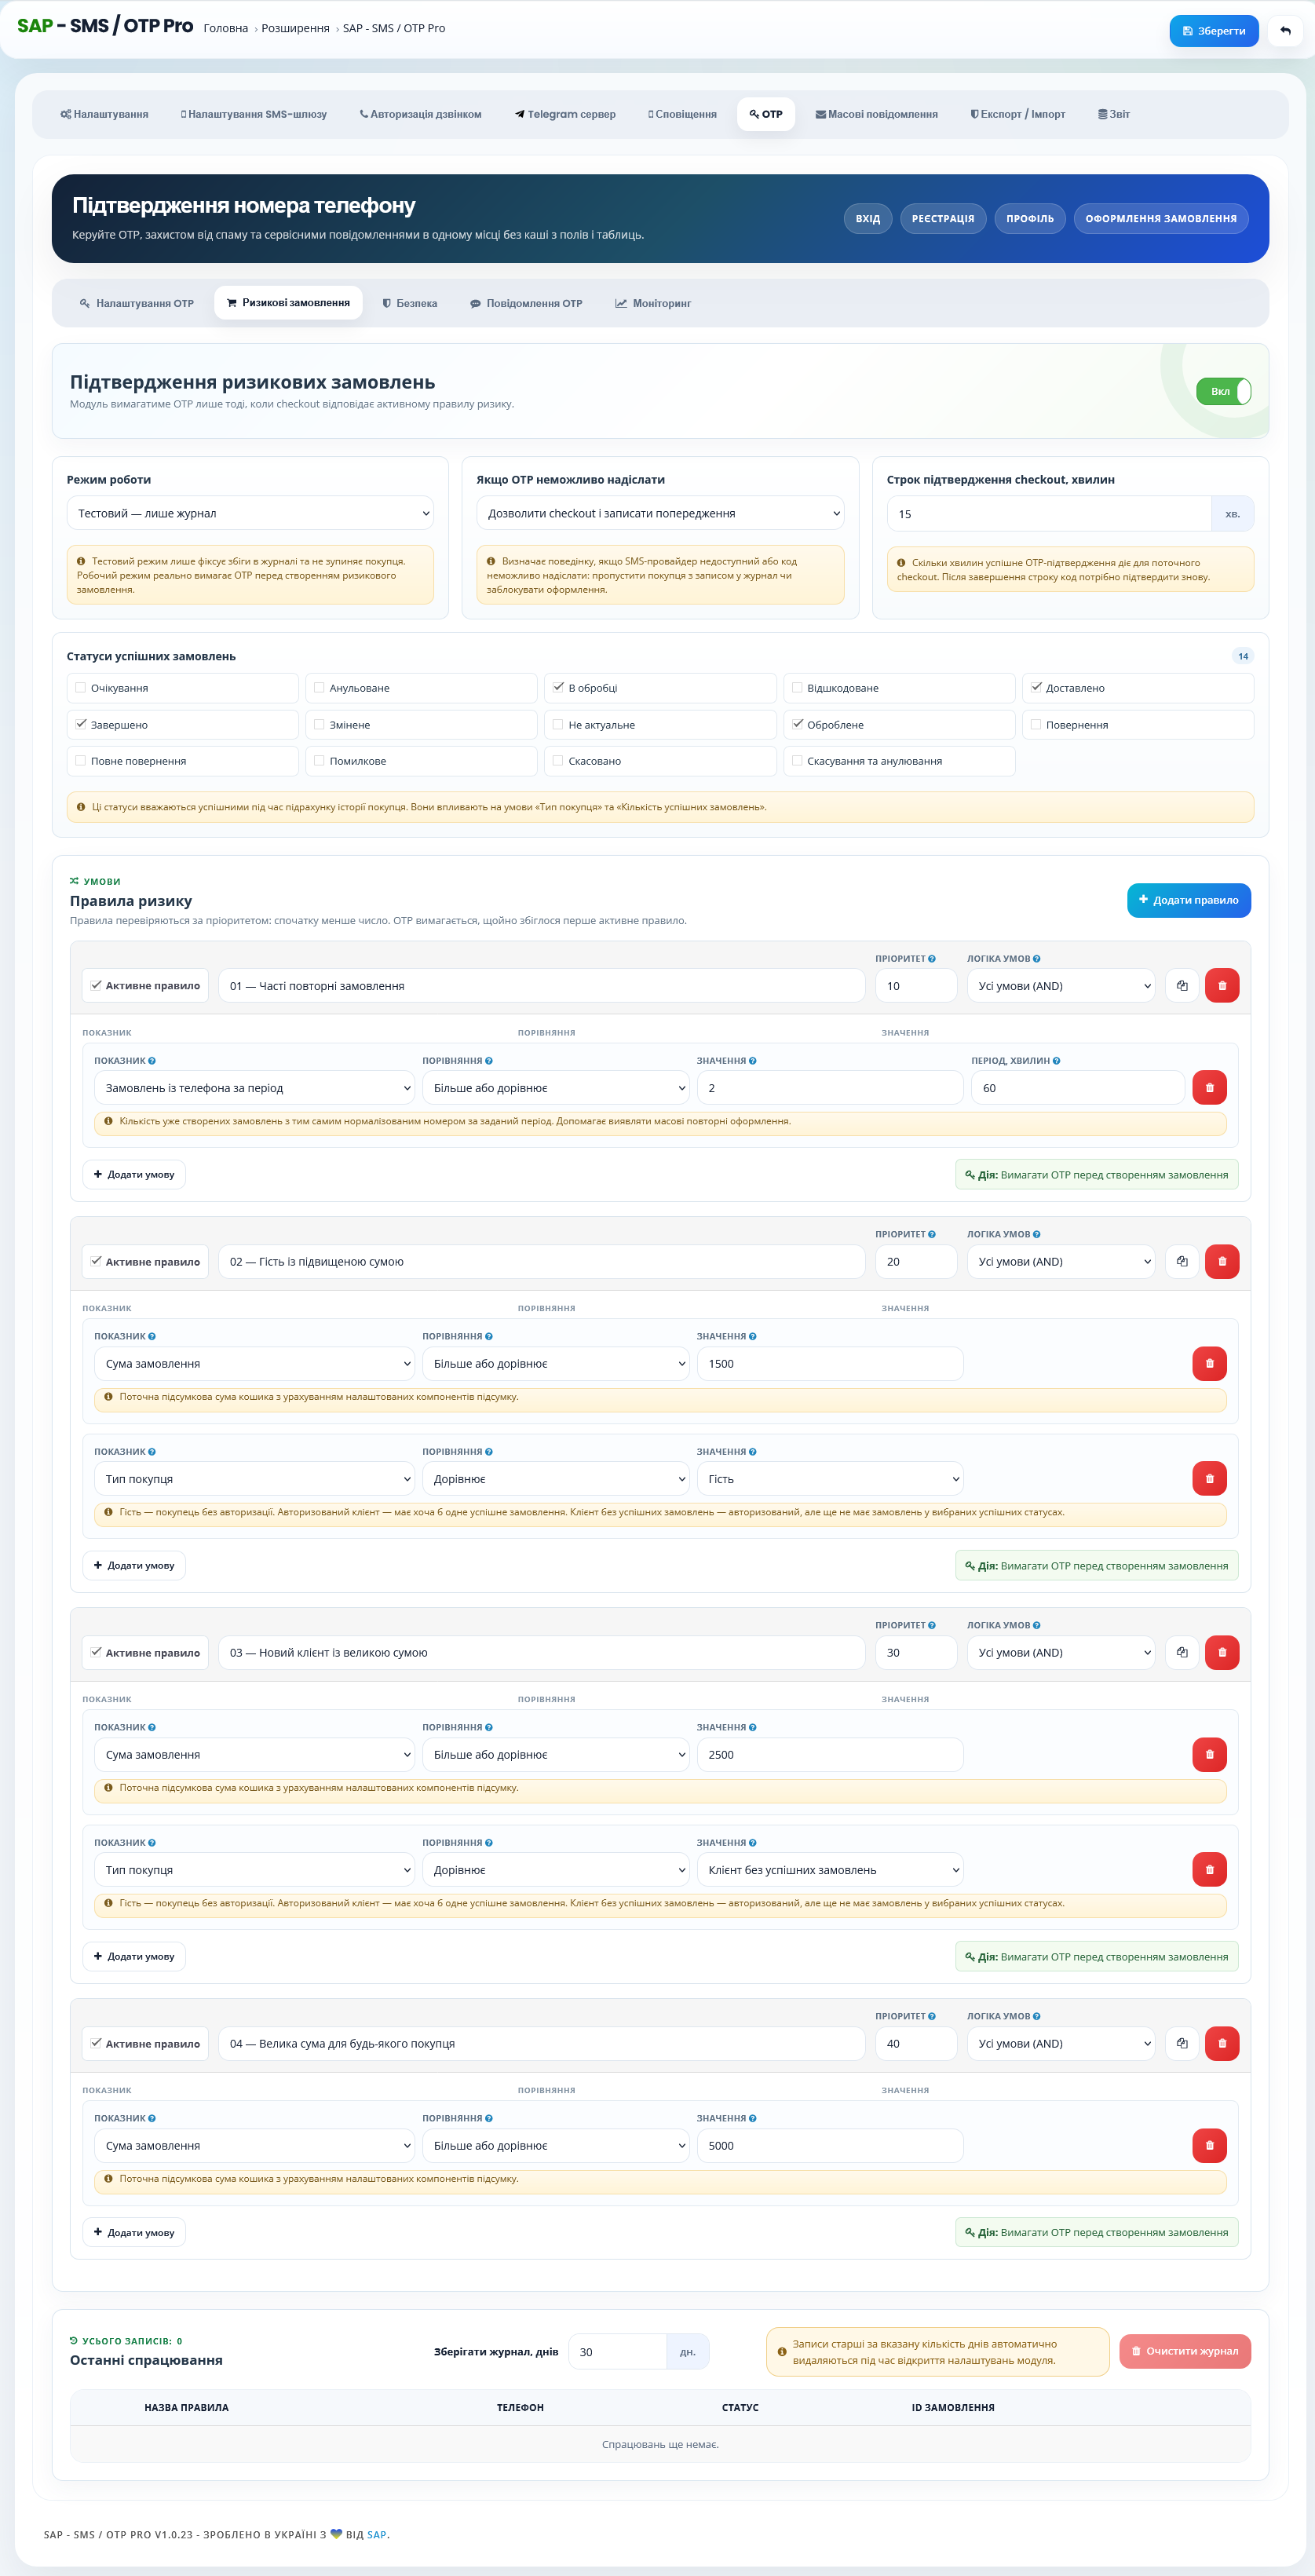Open the logic dropdown of rule 04
The width and height of the screenshot is (1315, 2576).
coord(1060,2043)
